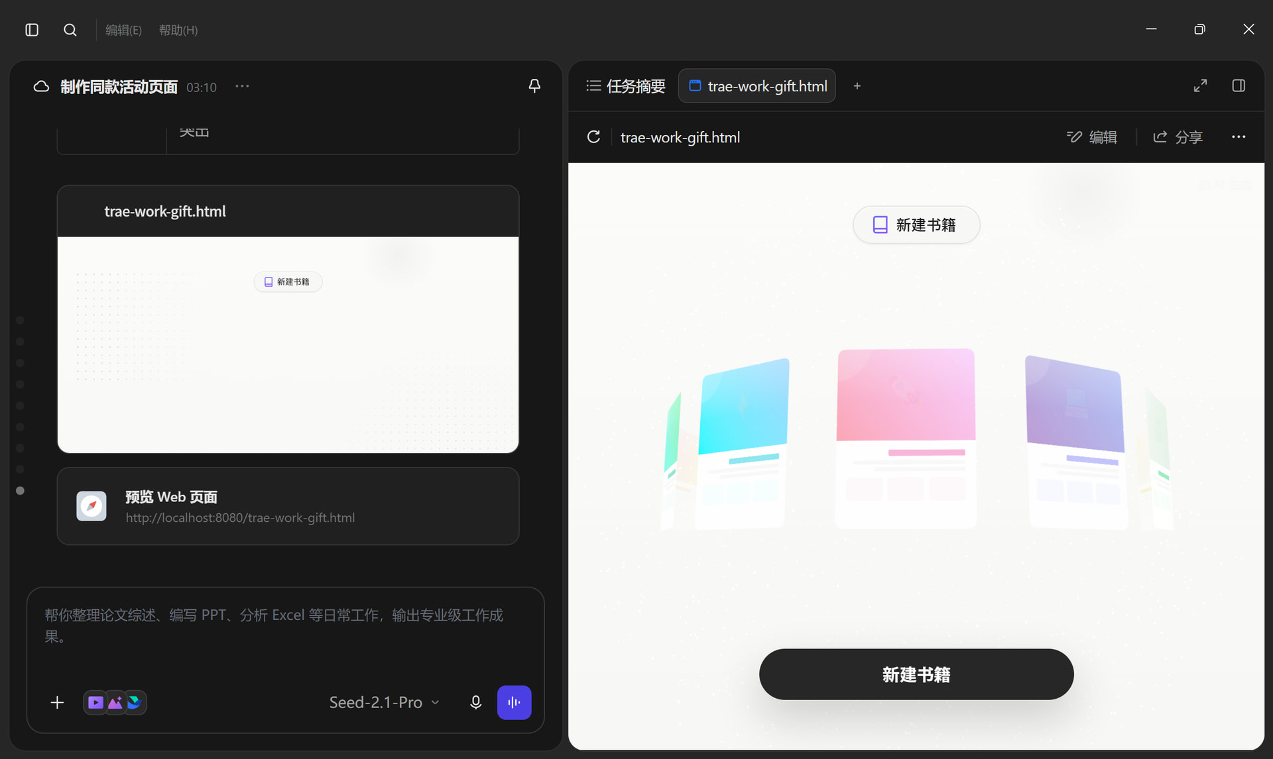Start voice input with the microphone icon
Image resolution: width=1273 pixels, height=759 pixels.
pyautogui.click(x=475, y=703)
